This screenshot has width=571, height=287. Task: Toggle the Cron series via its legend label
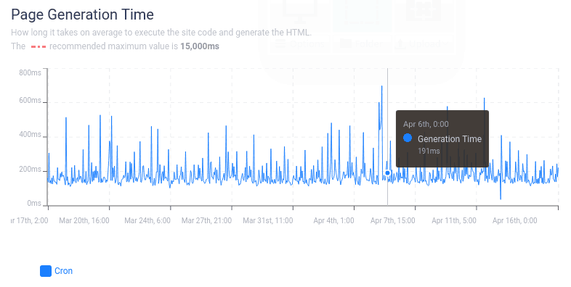click(x=63, y=270)
